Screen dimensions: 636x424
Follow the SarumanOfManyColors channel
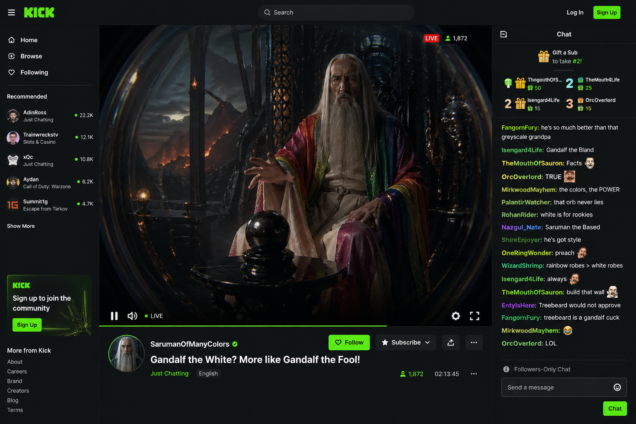[349, 342]
